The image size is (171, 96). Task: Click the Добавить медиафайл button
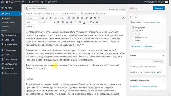36,8
